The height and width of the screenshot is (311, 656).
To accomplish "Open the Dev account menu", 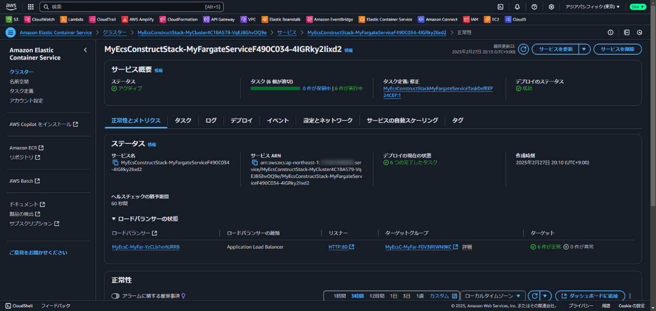I will coord(638,7).
